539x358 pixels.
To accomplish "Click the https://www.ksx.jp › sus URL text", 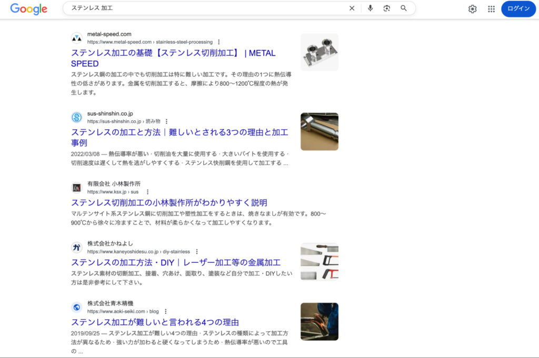I will 113,192.
